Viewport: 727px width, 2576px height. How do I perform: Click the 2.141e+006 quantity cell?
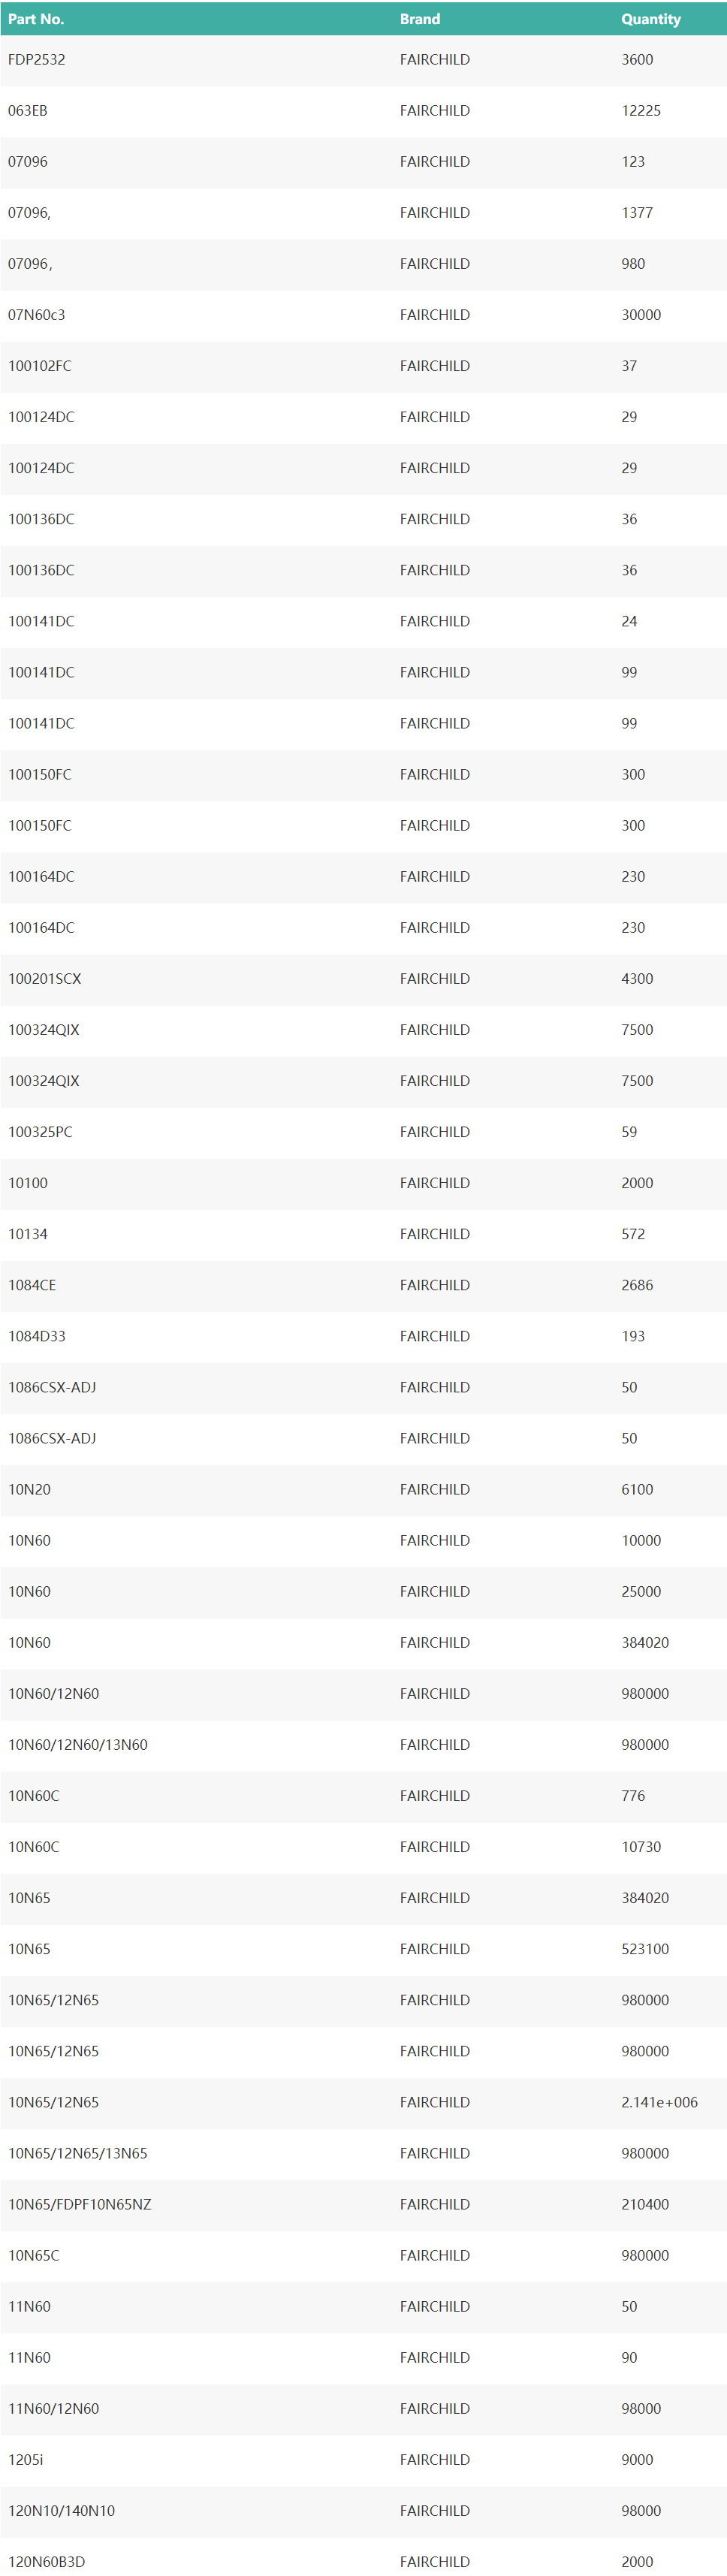659,2102
